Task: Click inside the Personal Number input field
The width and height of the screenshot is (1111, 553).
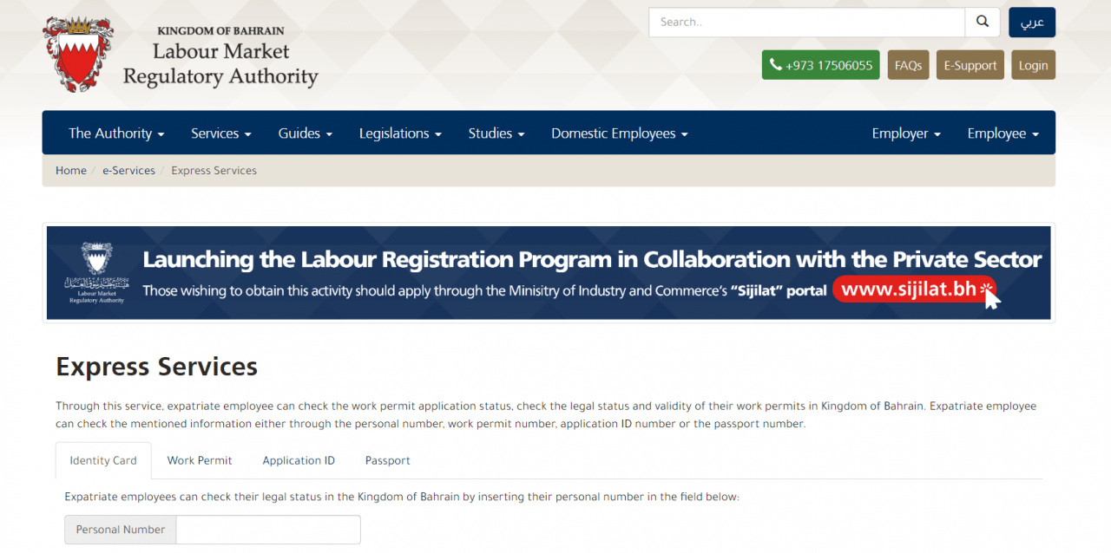Action: (x=267, y=530)
